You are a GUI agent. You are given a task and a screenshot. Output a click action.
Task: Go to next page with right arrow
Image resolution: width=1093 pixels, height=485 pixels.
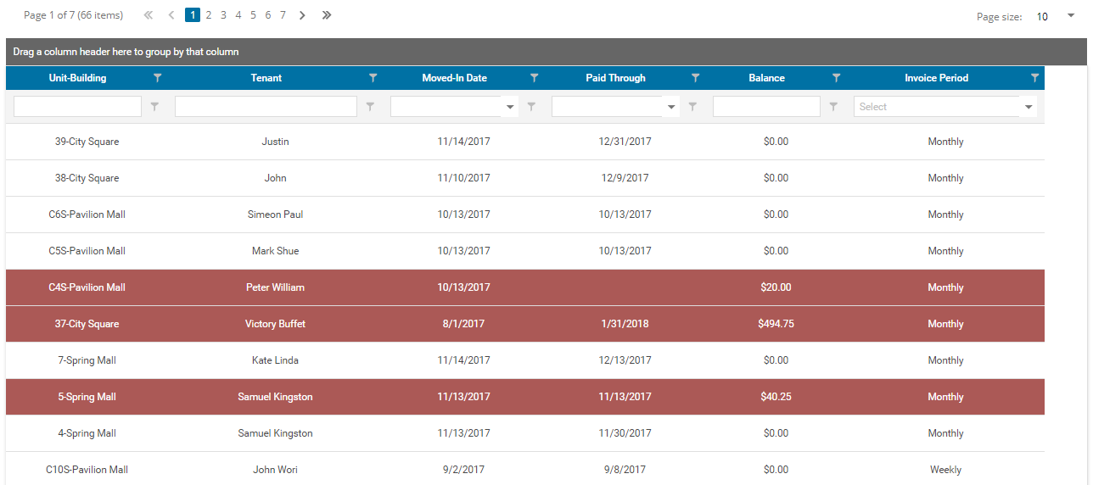[302, 15]
